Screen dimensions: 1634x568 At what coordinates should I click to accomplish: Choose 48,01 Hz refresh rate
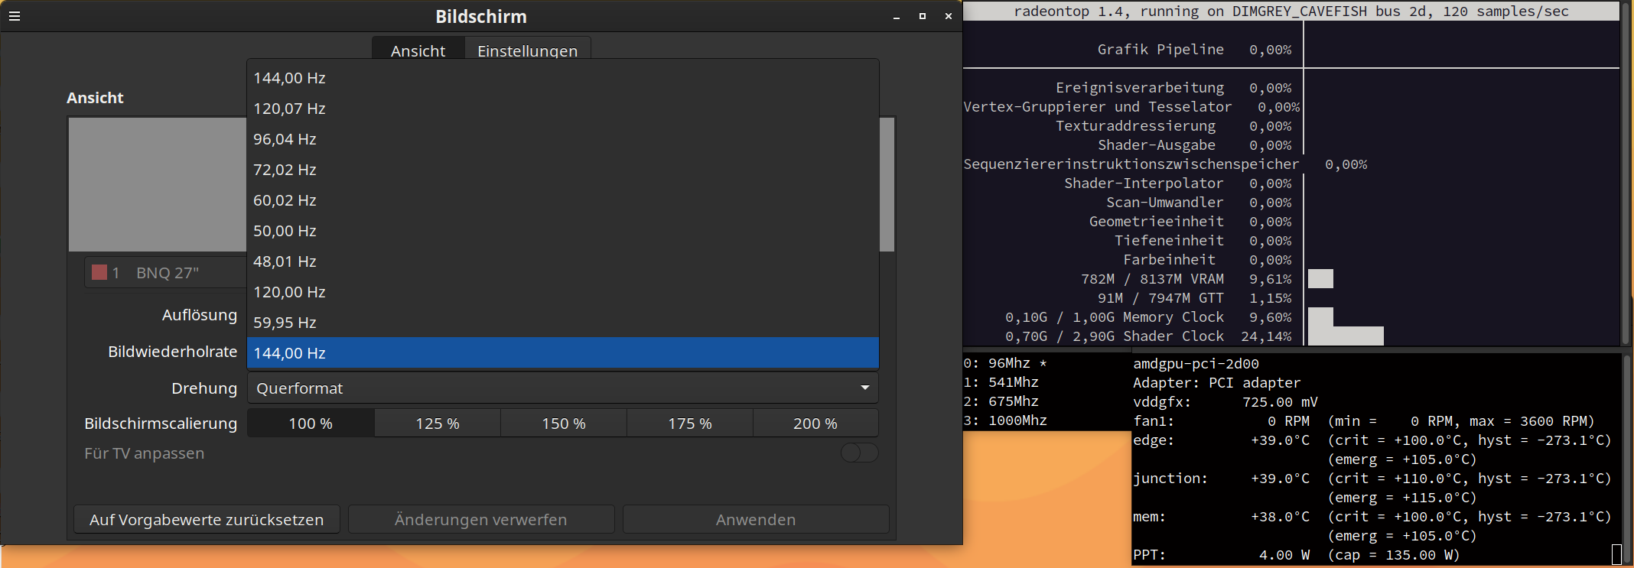coord(563,261)
